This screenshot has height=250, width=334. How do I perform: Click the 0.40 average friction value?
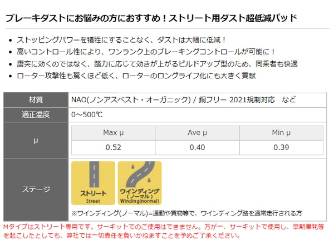point(197,148)
